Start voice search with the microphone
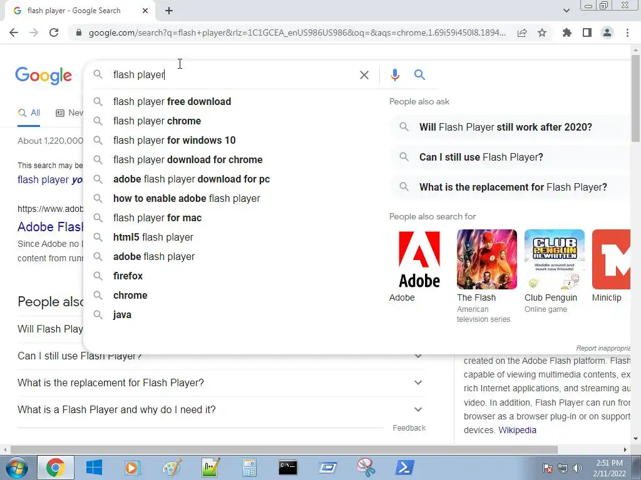This screenshot has height=480, width=641. click(394, 75)
